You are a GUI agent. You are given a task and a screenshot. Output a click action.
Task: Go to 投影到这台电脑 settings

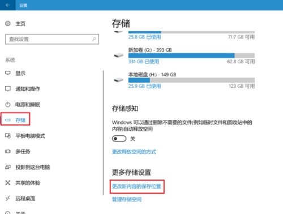click(x=33, y=167)
